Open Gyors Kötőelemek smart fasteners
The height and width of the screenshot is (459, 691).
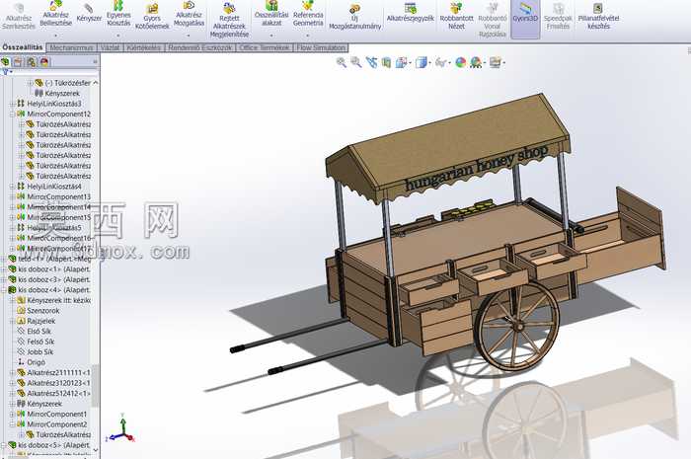pyautogui.click(x=152, y=16)
